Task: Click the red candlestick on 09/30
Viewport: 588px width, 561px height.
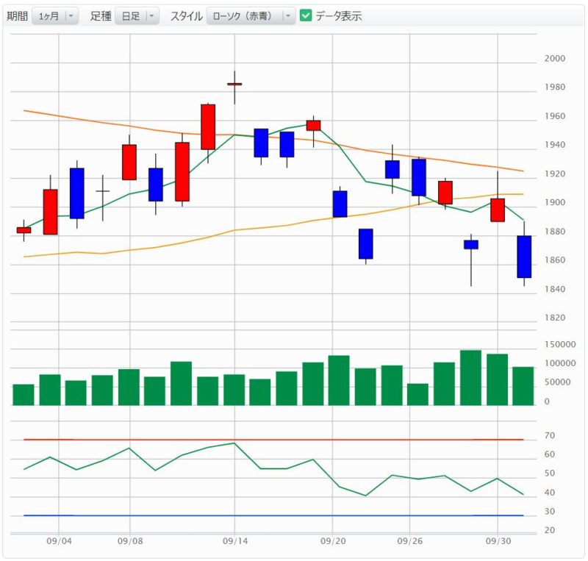Action: [498, 210]
